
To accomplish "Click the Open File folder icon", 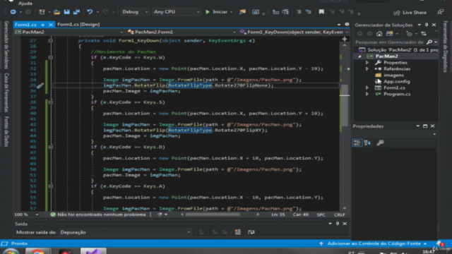I will [56, 12].
